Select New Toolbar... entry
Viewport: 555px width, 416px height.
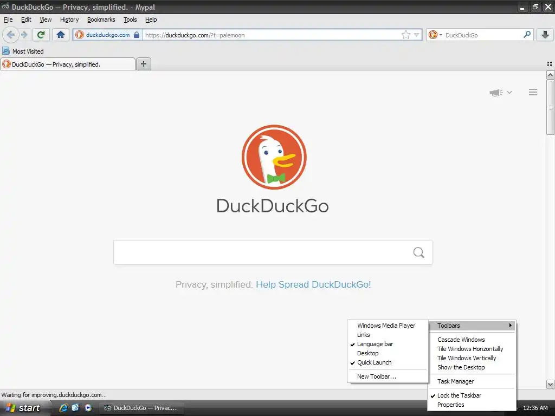pos(388,376)
